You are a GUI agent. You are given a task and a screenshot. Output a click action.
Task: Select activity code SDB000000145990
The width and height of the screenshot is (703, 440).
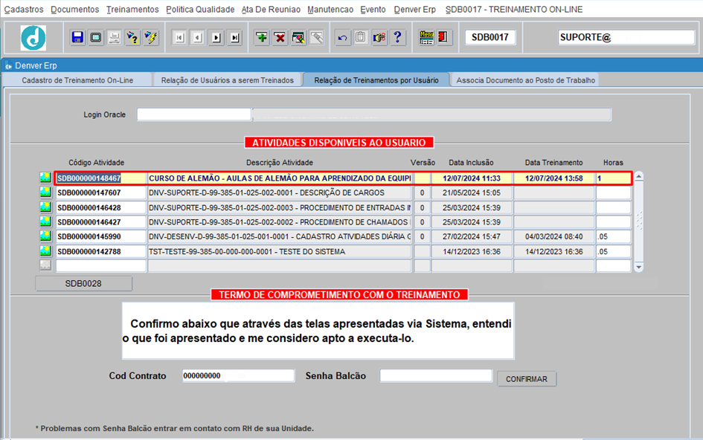pos(101,236)
